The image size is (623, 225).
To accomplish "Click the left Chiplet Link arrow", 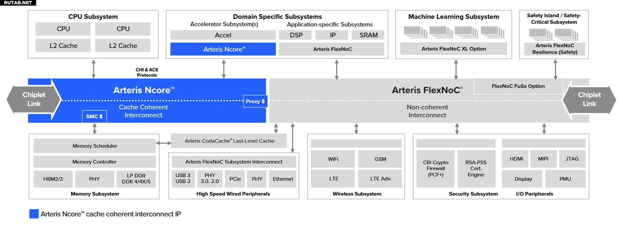I will coord(34,99).
